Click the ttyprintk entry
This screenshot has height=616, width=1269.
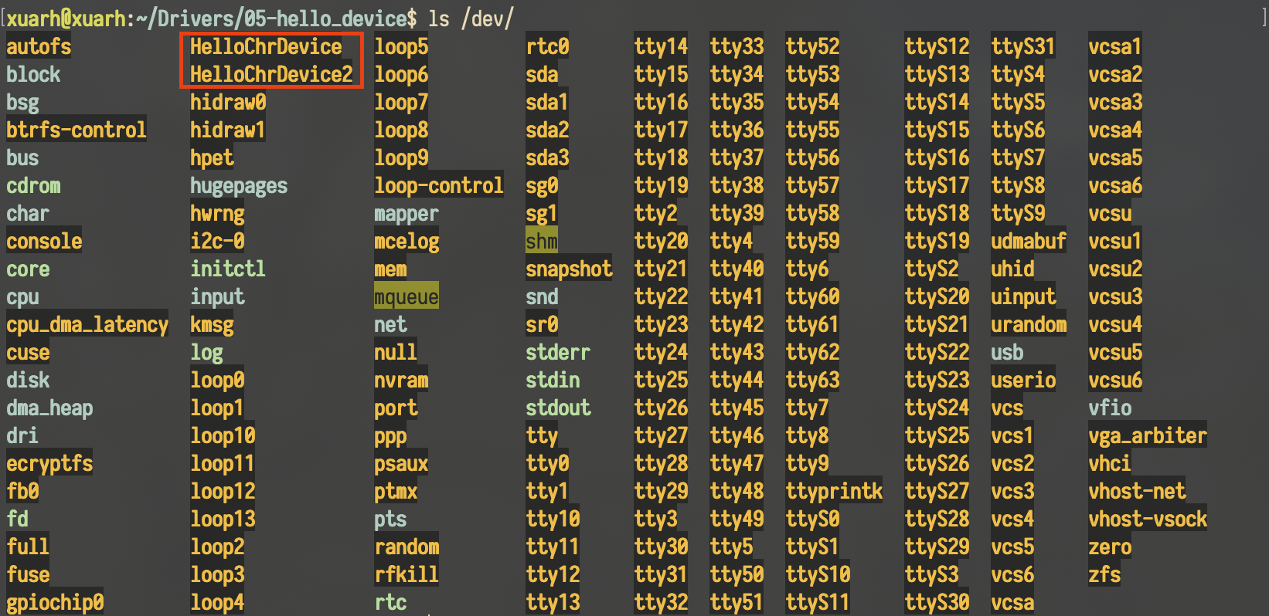point(834,492)
